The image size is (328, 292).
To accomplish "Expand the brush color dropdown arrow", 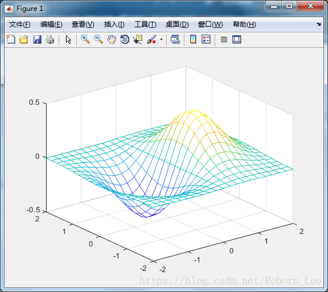I will pyautogui.click(x=161, y=39).
